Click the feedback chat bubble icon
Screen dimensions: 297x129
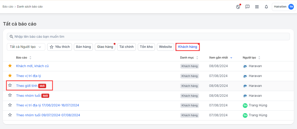[x=247, y=7]
